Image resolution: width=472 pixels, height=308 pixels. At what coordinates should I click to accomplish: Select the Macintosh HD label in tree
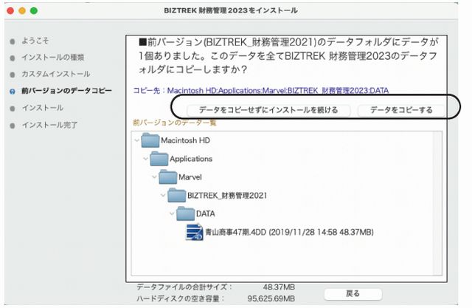pyautogui.click(x=185, y=140)
